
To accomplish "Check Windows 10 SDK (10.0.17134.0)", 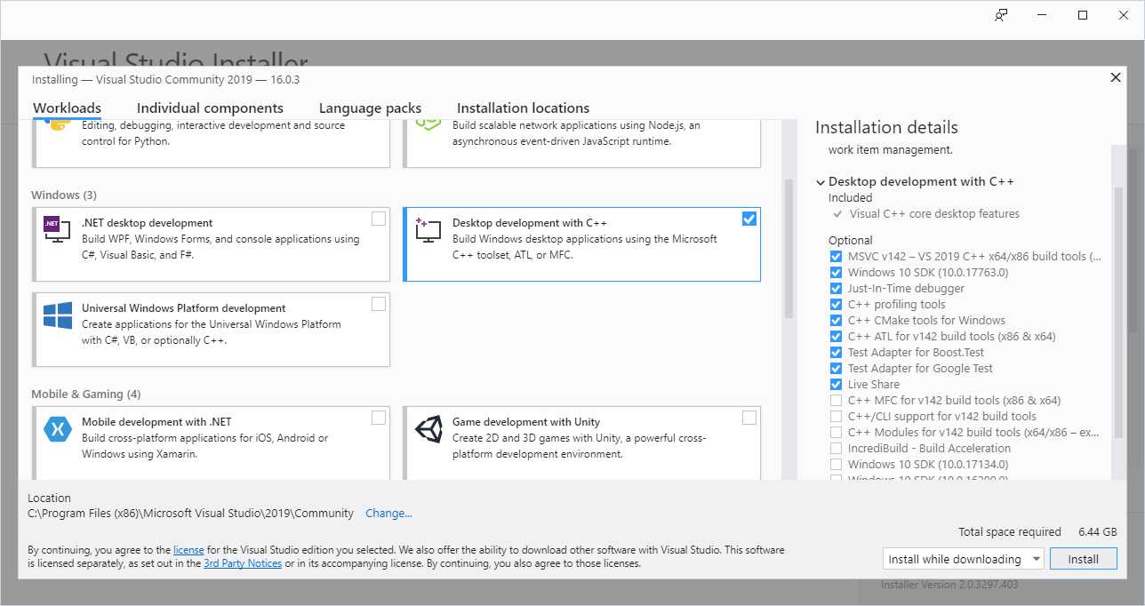I will (x=836, y=464).
